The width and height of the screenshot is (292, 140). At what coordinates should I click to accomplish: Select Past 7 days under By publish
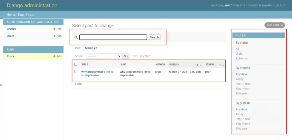pyautogui.click(x=243, y=119)
